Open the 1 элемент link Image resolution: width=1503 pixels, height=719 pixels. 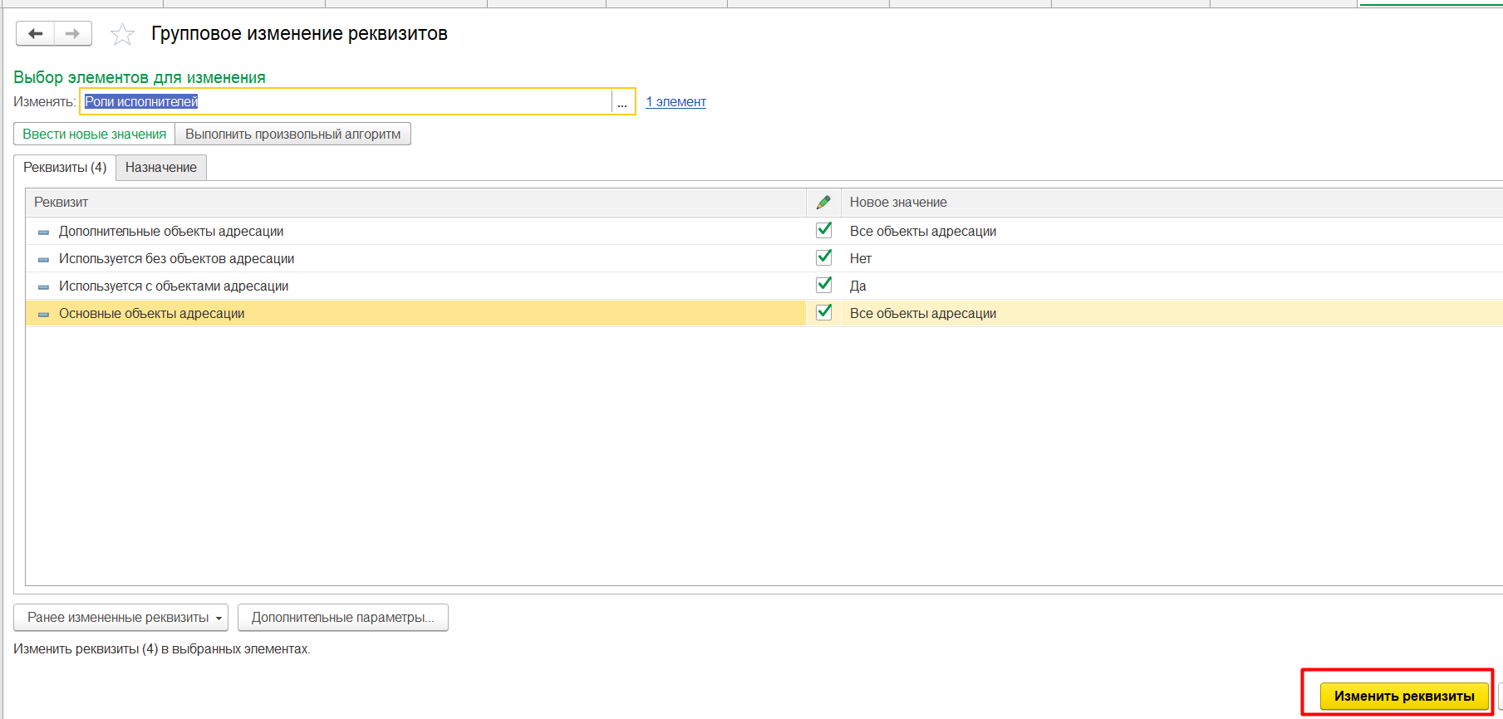pyautogui.click(x=675, y=102)
